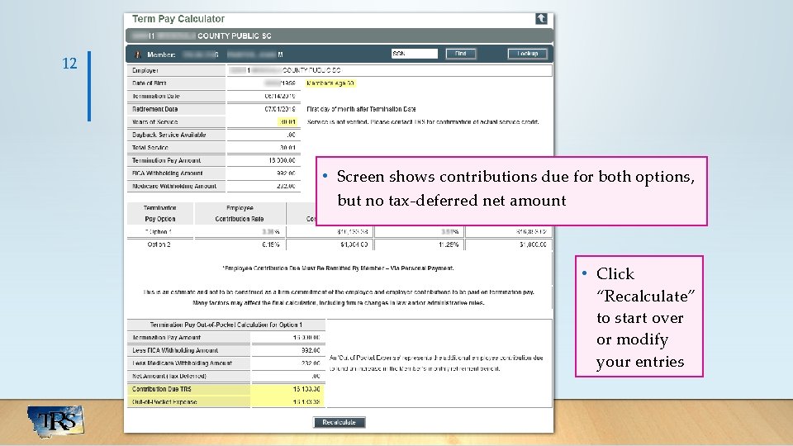Viewport: 793px width, 446px height.
Task: Click the Retirement Date value 07/01/2019
Action: 280,109
